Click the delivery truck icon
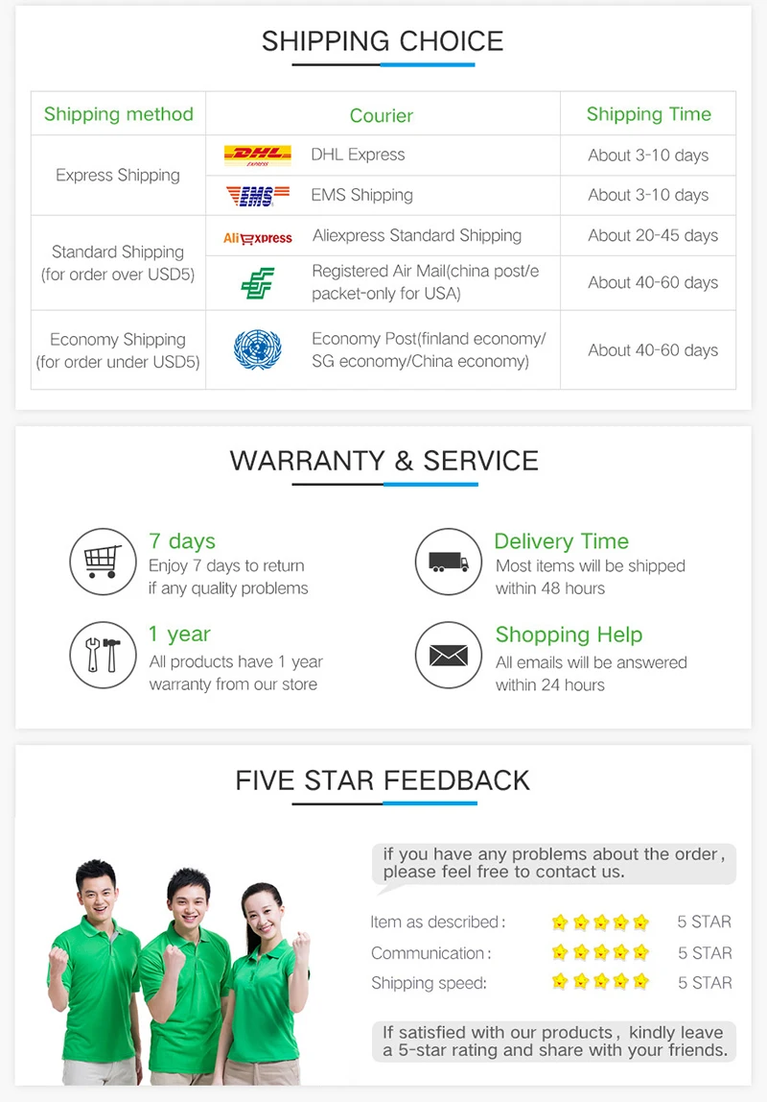The image size is (767, 1102). tap(449, 562)
